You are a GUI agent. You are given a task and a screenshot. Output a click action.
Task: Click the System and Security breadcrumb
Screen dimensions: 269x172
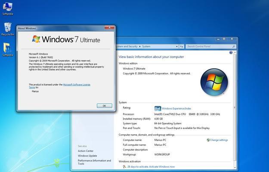pyautogui.click(x=127, y=46)
